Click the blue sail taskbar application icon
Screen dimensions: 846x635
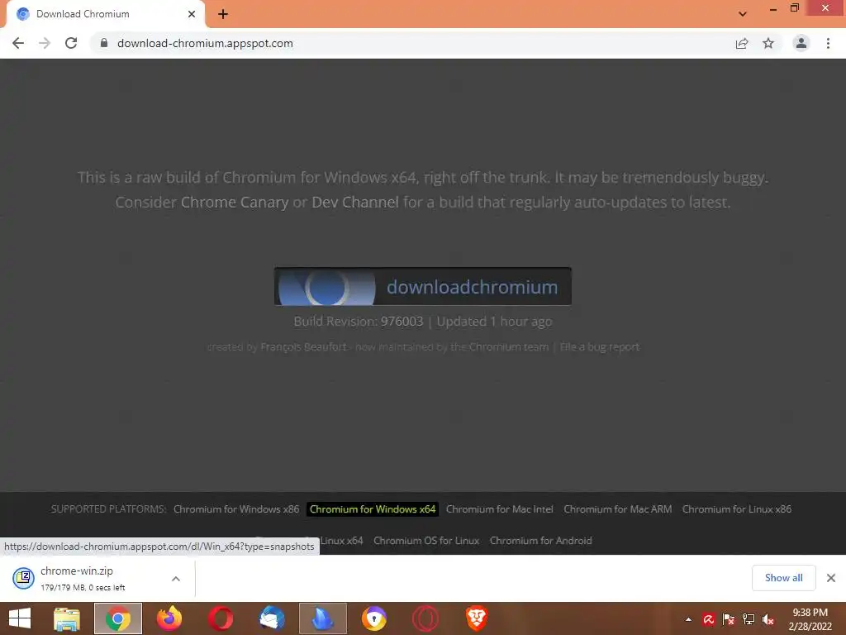[323, 618]
